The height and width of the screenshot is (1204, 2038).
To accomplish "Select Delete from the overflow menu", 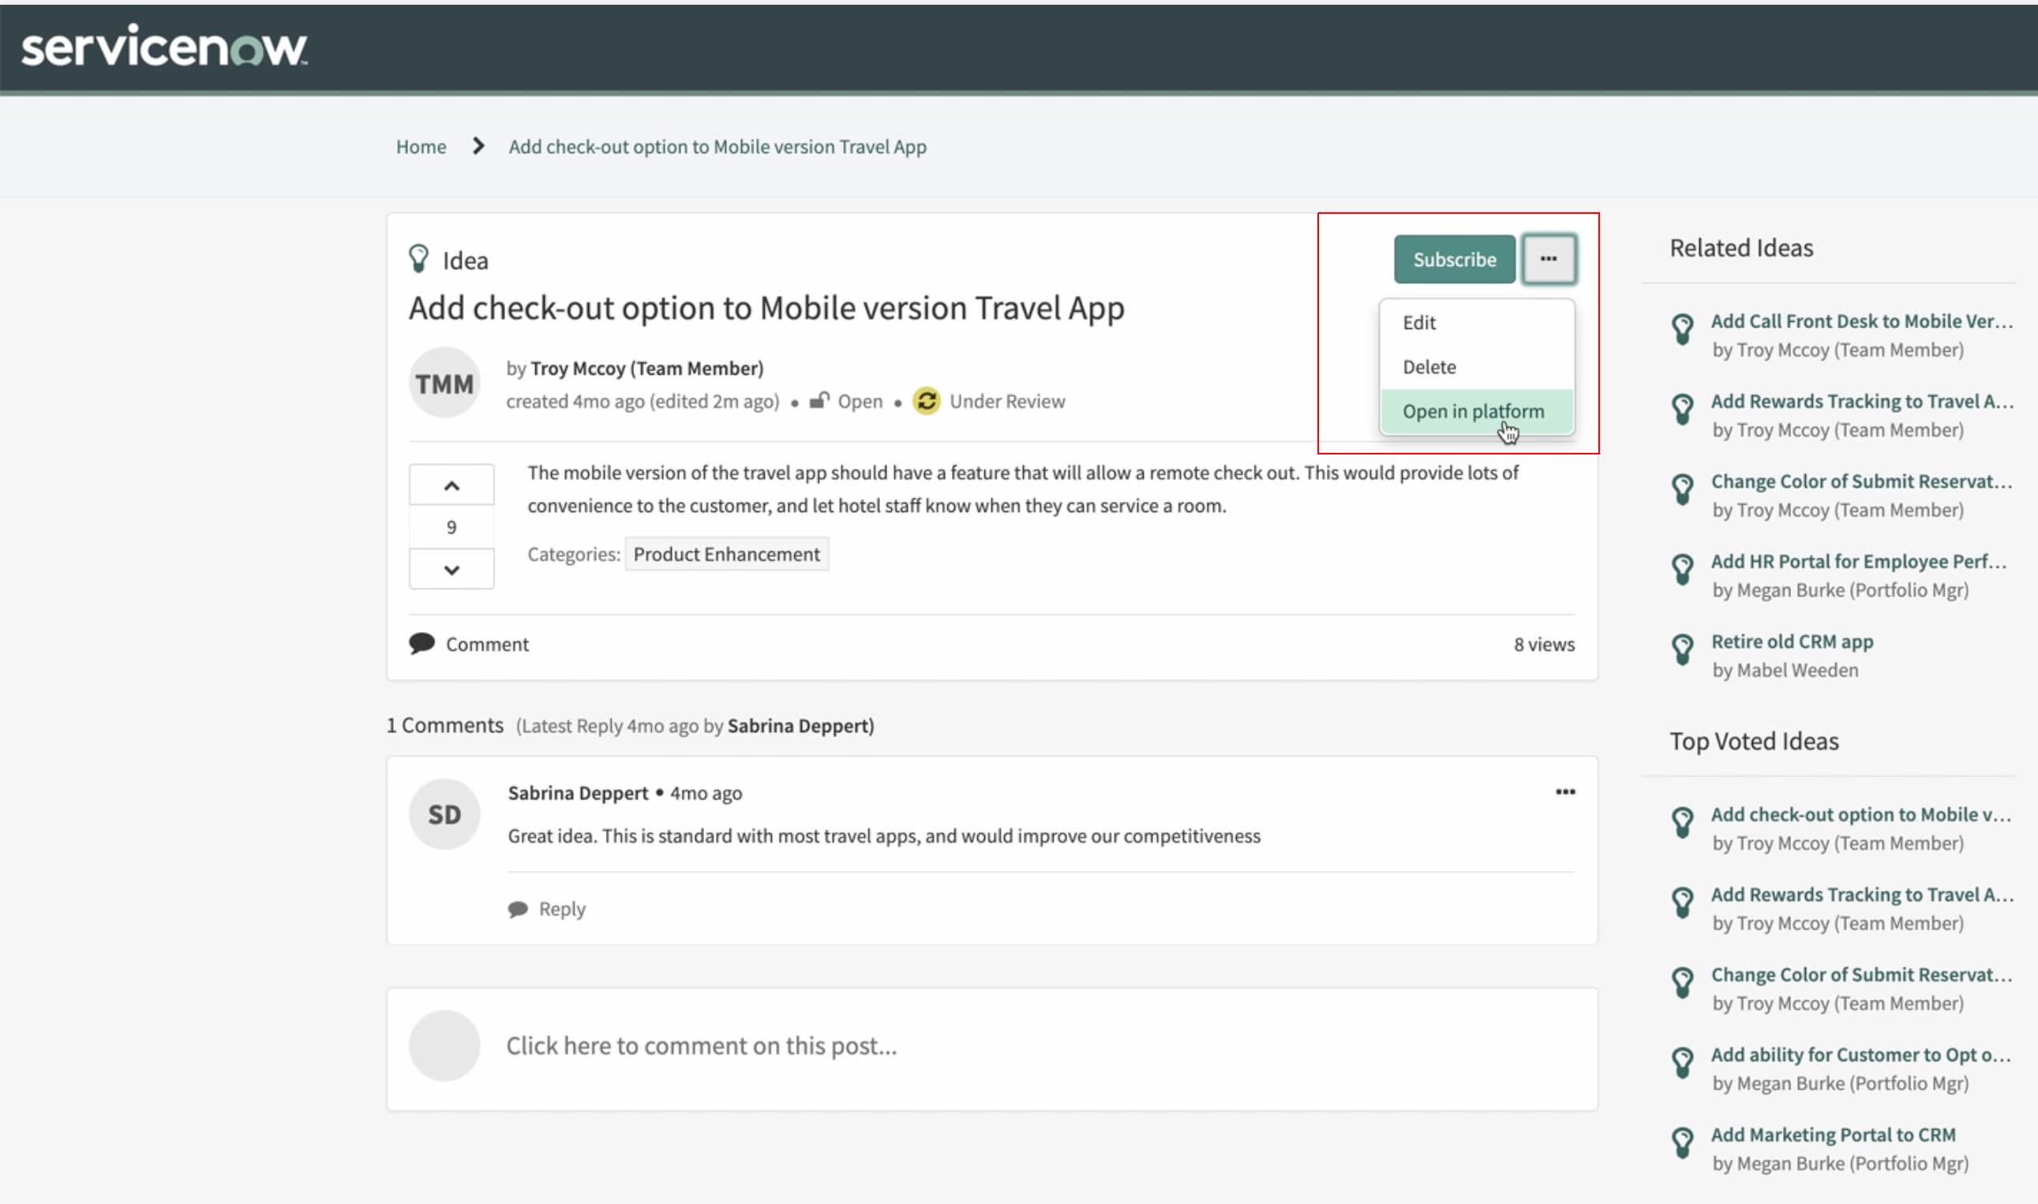I will (1430, 367).
